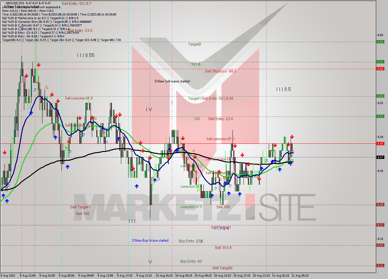Select the 8.53 green price tag
388x279 pixels.
point(380,116)
